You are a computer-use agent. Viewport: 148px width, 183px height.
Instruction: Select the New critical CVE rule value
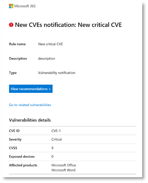[x=50, y=44]
